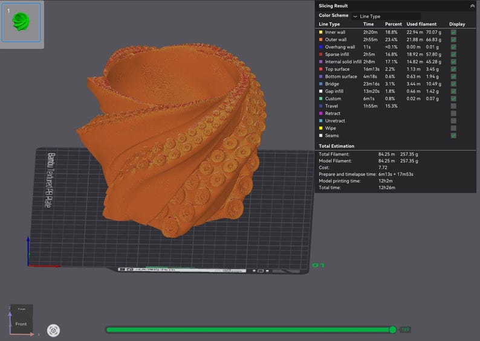Click the Outer wall time 2h55m
The image size is (480, 341).
pyautogui.click(x=371, y=39)
